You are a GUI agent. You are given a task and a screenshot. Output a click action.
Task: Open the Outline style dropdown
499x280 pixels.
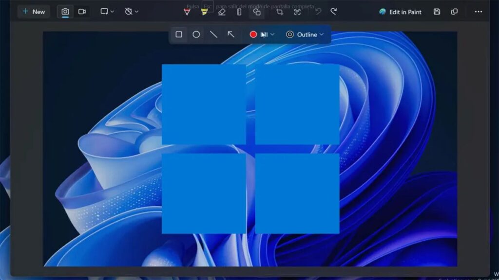(305, 35)
